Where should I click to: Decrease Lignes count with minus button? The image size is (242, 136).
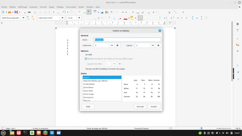(x=153, y=45)
